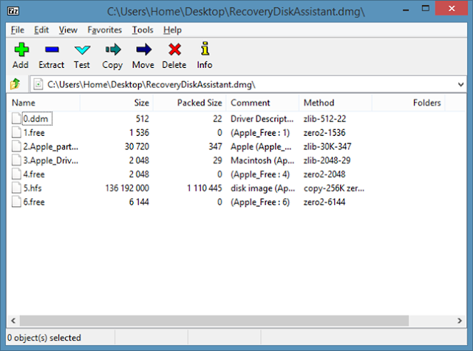Screen dimensions: 473x351
Task: Open the Tools menu
Action: point(143,30)
